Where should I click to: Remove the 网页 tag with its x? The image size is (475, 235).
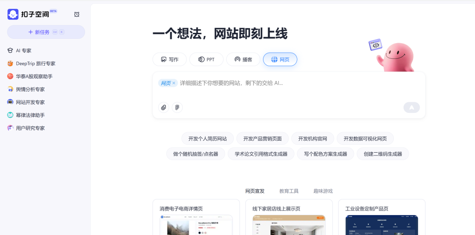click(174, 83)
